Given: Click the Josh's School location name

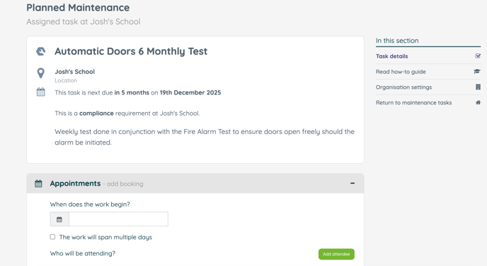Looking at the screenshot, I should pyautogui.click(x=74, y=72).
